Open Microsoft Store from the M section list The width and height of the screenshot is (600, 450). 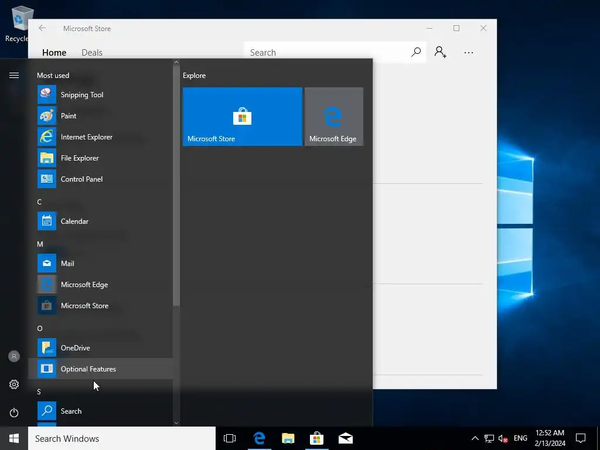coord(100,305)
